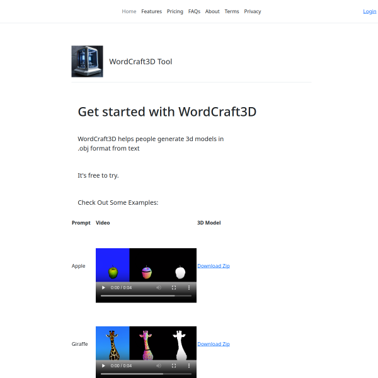Click 'Check Out Some Examples:' text
The width and height of the screenshot is (378, 378).
[118, 202]
